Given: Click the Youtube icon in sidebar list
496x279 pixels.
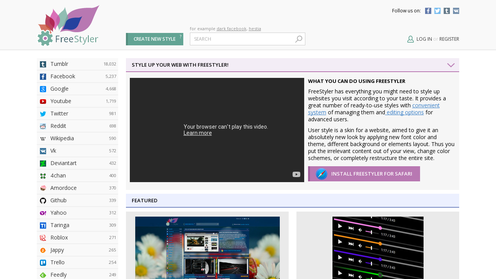Looking at the screenshot, I should pos(43,102).
